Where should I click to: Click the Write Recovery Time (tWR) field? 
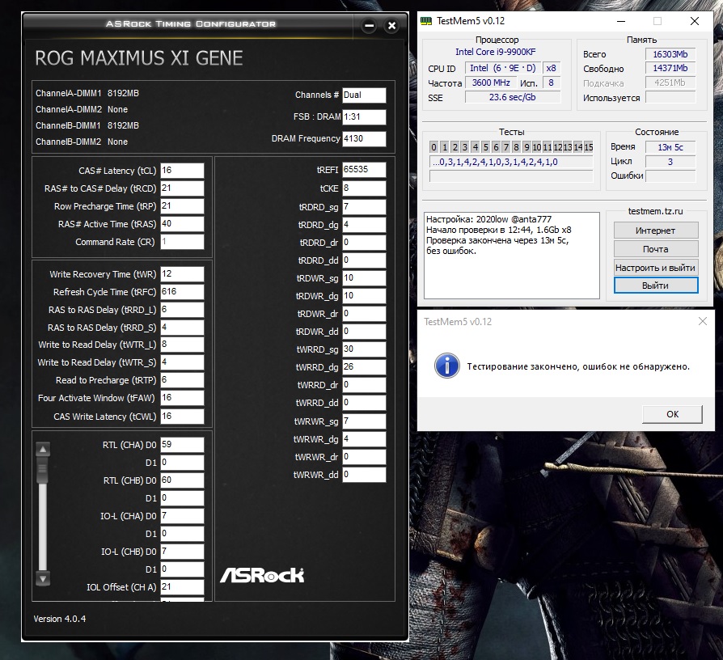(x=182, y=274)
